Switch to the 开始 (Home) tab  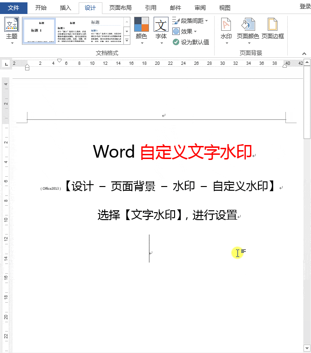coord(41,8)
